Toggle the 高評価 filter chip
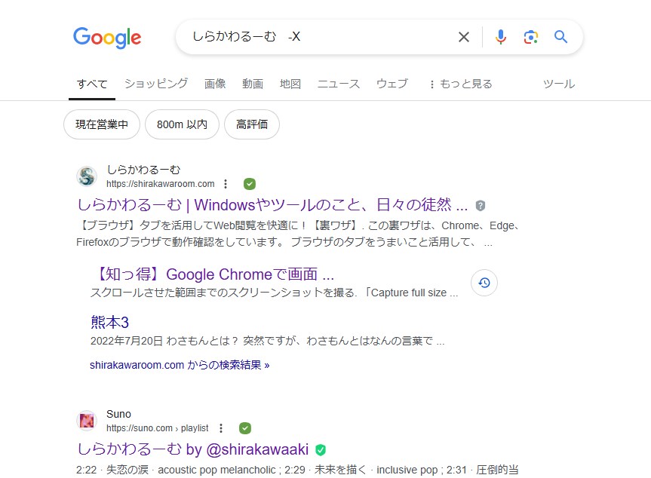This screenshot has width=651, height=478. click(252, 124)
